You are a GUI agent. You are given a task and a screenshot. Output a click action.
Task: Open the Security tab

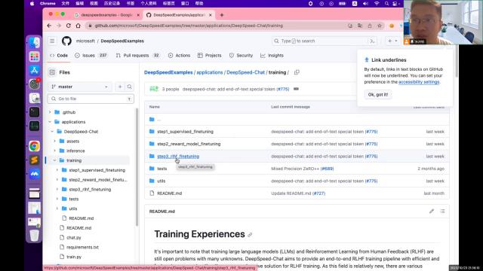(x=241, y=56)
